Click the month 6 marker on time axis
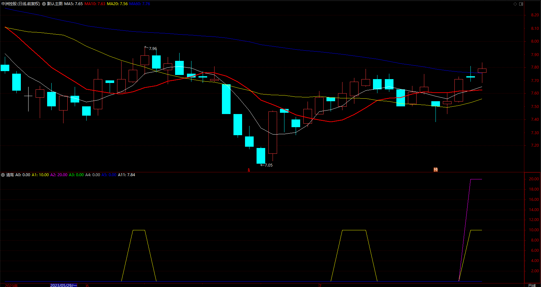 pyautogui.click(x=88, y=285)
